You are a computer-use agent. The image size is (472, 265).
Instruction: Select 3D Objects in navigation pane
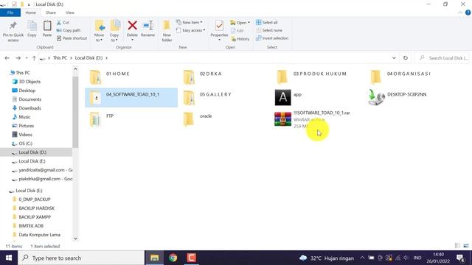click(29, 82)
